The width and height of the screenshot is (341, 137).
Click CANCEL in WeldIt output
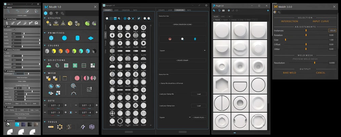pyautogui.click(x=321, y=73)
